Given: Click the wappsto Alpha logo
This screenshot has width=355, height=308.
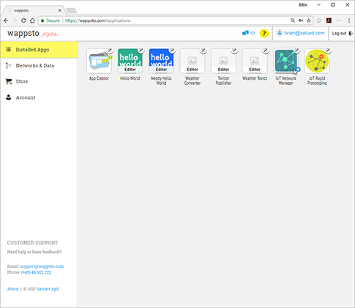Looking at the screenshot, I should [x=33, y=34].
